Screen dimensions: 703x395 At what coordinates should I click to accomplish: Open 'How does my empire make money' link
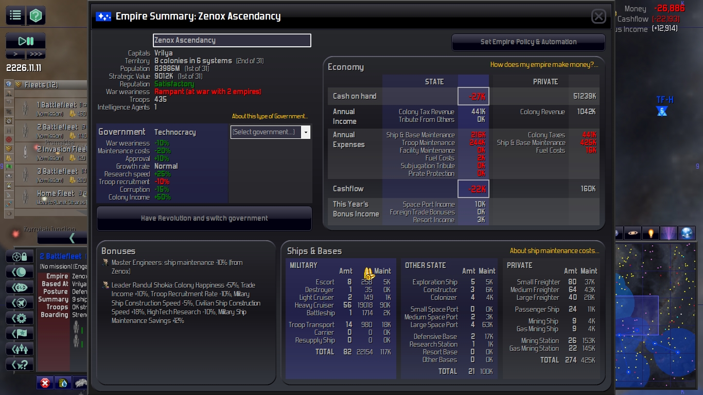click(544, 65)
